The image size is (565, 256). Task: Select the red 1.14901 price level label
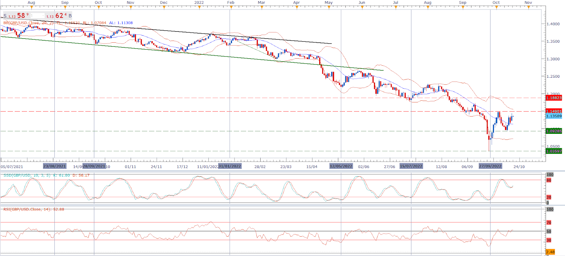point(554,111)
